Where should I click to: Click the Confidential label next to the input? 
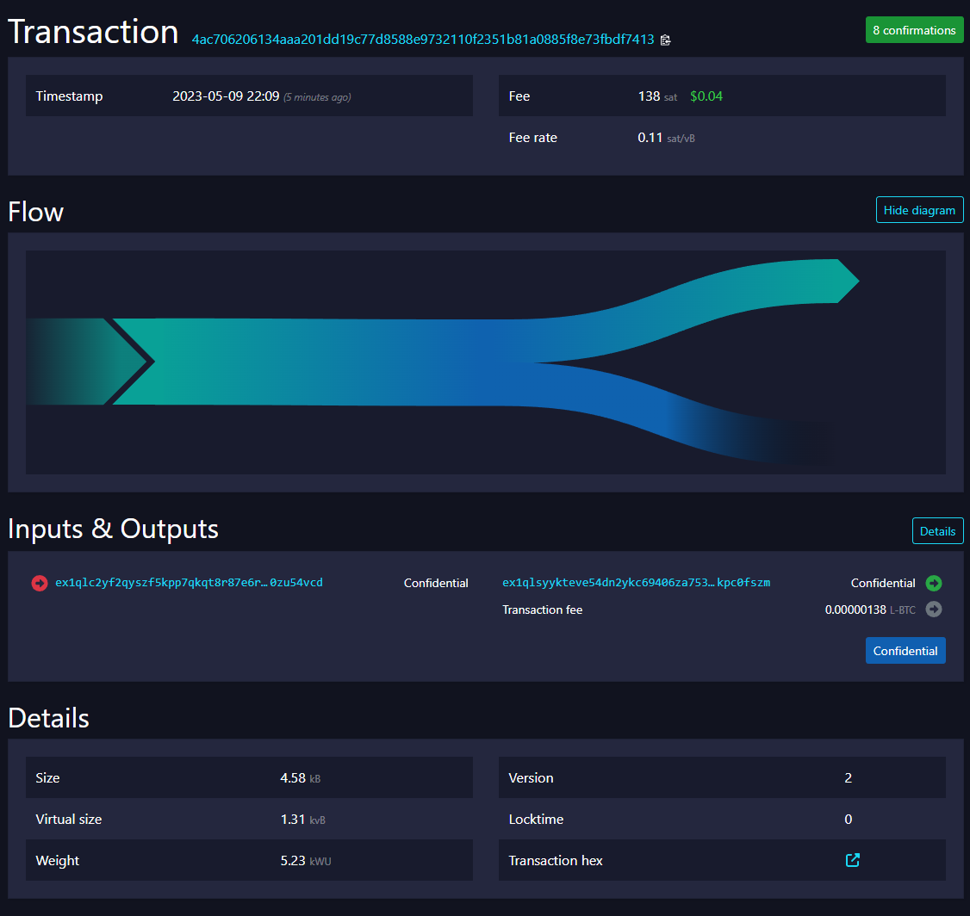[x=436, y=583]
